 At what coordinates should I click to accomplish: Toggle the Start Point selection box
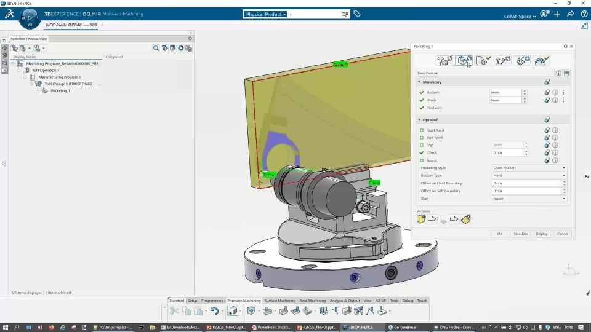click(422, 130)
